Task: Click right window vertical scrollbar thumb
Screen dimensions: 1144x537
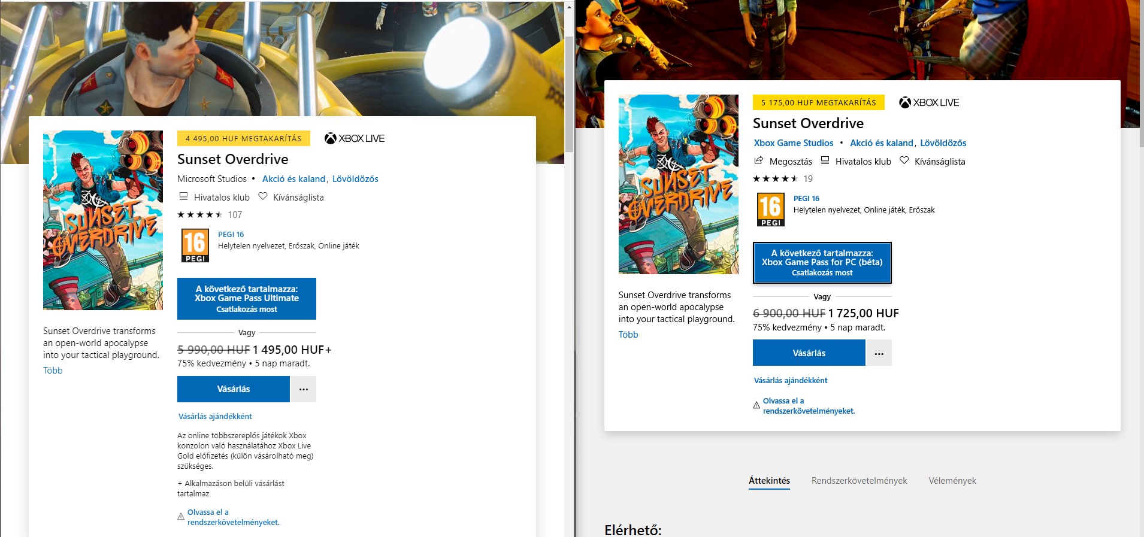Action: [1141, 75]
